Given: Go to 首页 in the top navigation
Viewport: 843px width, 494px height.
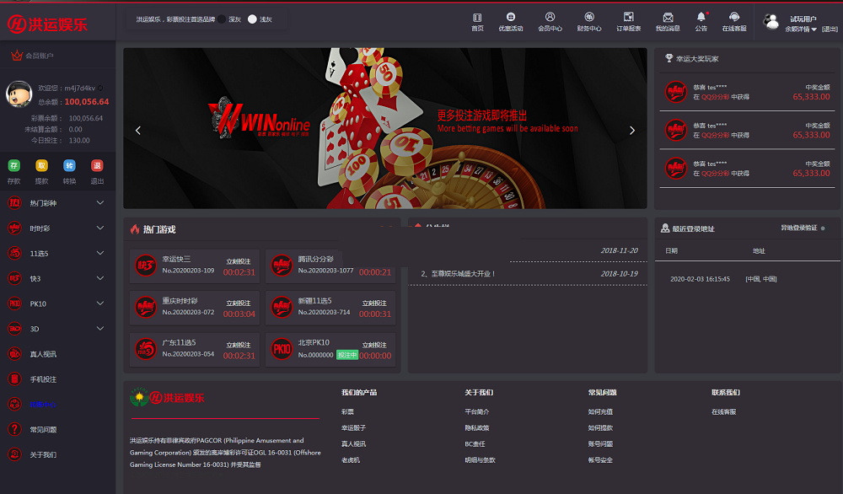Looking at the screenshot, I should [x=477, y=18].
